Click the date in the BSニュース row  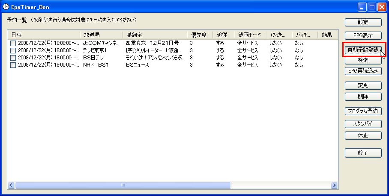(49, 65)
